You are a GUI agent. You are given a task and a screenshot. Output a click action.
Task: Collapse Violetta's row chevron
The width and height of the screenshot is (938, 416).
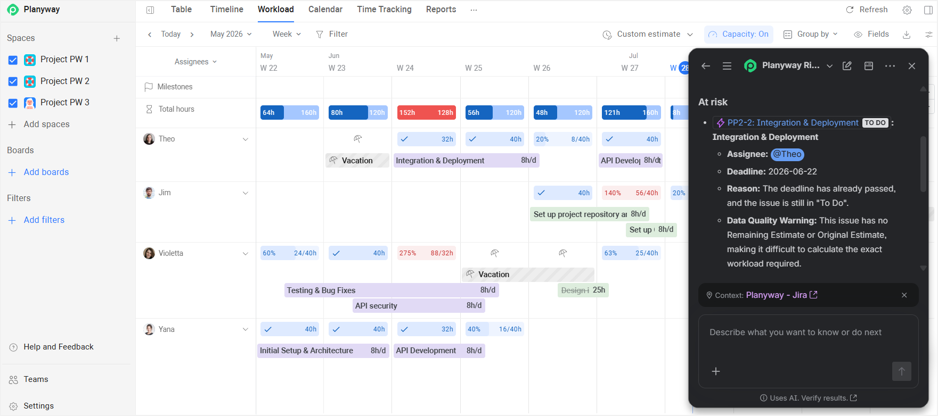[246, 254]
